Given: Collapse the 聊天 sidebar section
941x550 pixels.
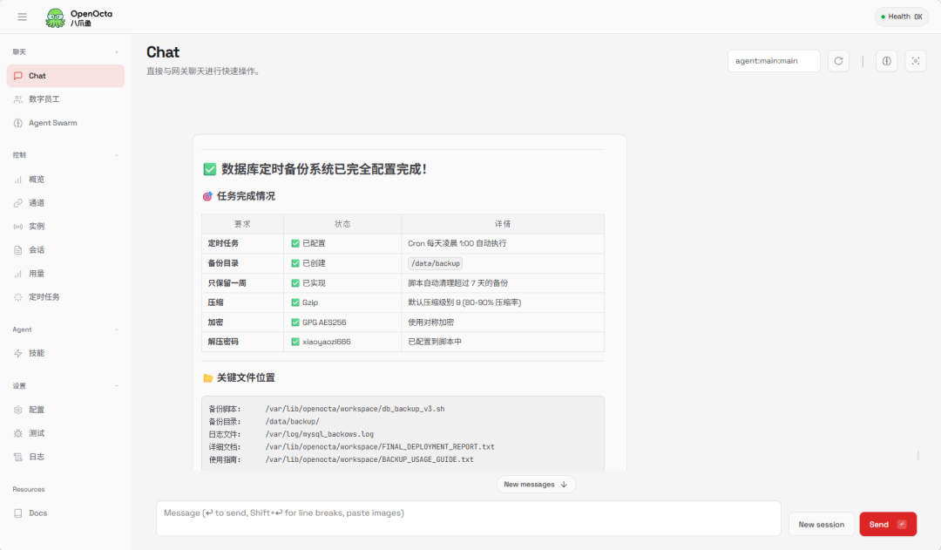Looking at the screenshot, I should (117, 52).
